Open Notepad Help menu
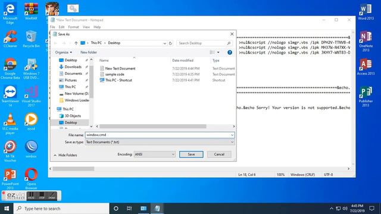The image size is (381, 214). tap(97, 27)
